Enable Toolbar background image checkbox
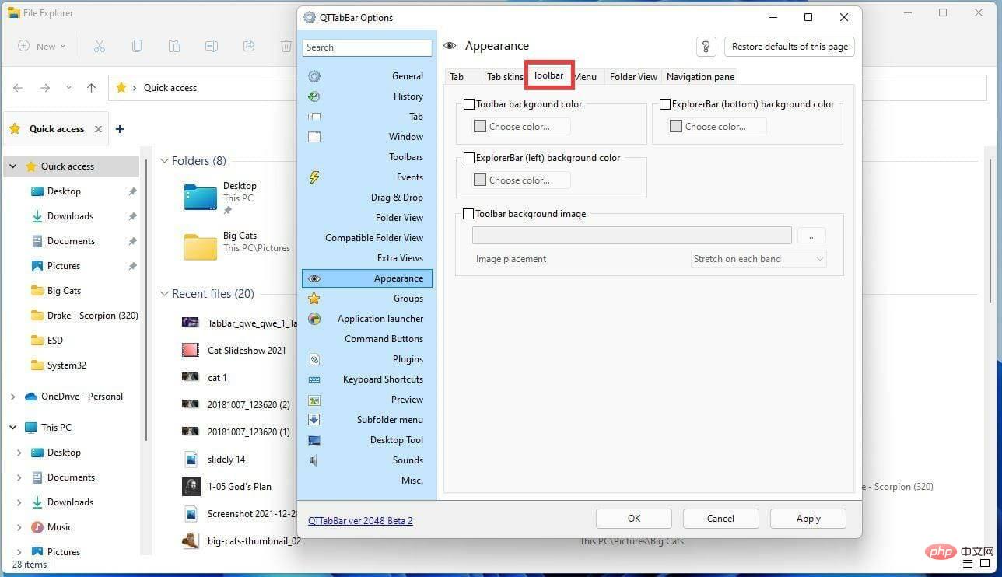The height and width of the screenshot is (577, 1002). click(469, 214)
